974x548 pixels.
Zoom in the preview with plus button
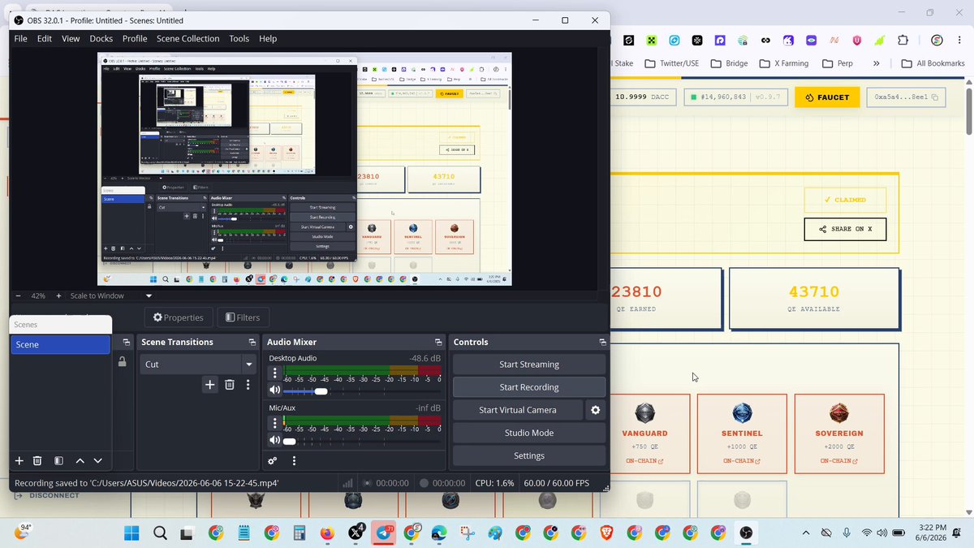click(x=58, y=296)
